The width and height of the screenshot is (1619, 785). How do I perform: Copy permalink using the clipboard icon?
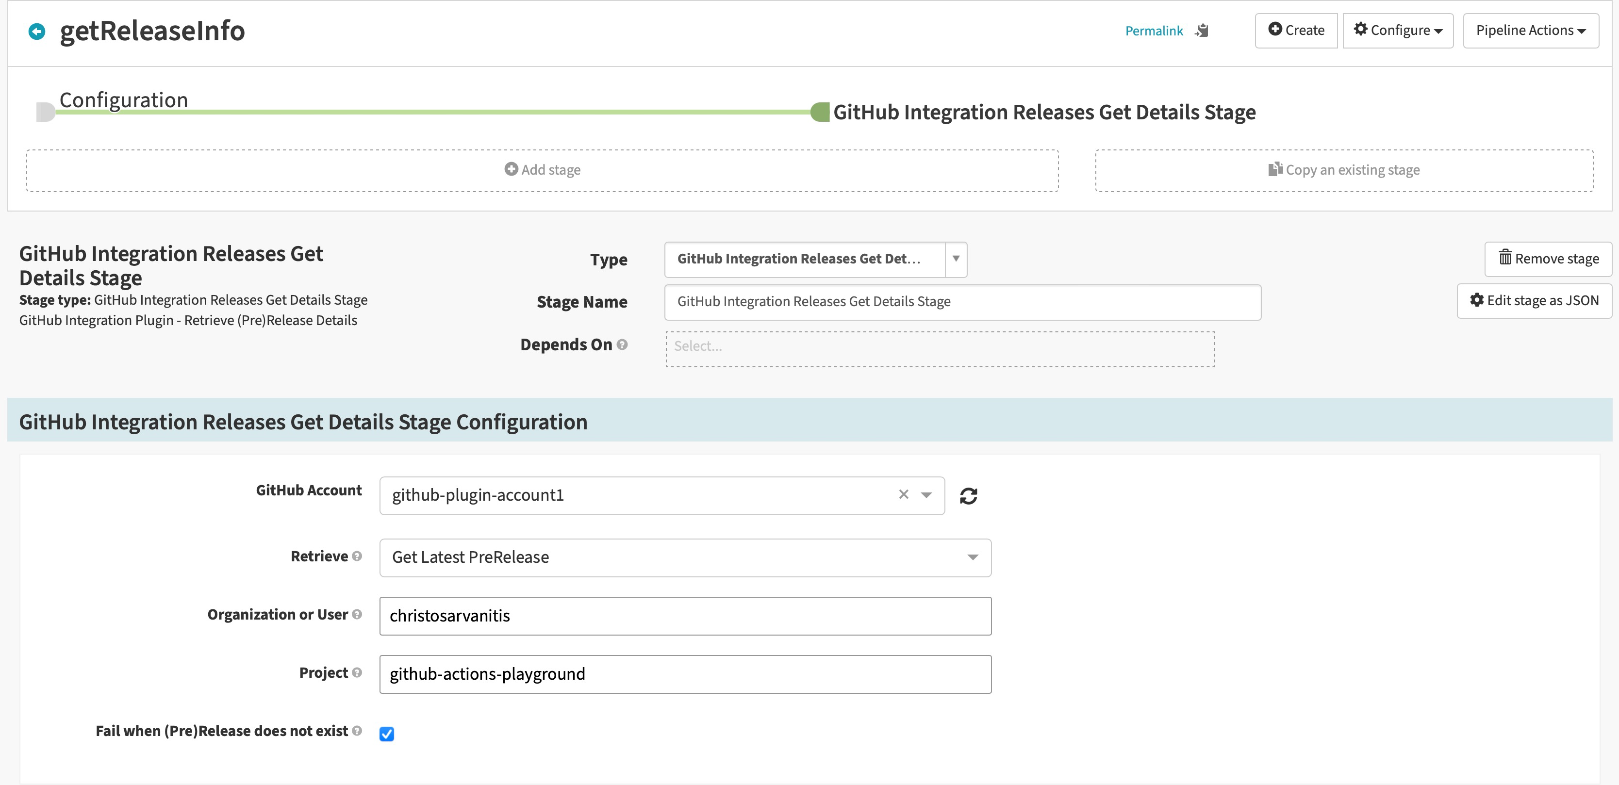coord(1202,31)
